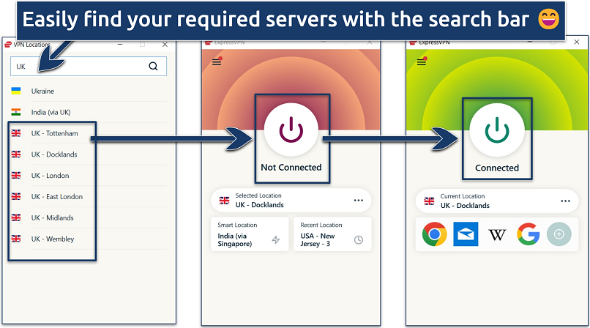
Task: Close the VPN Locations window
Action: click(165, 45)
